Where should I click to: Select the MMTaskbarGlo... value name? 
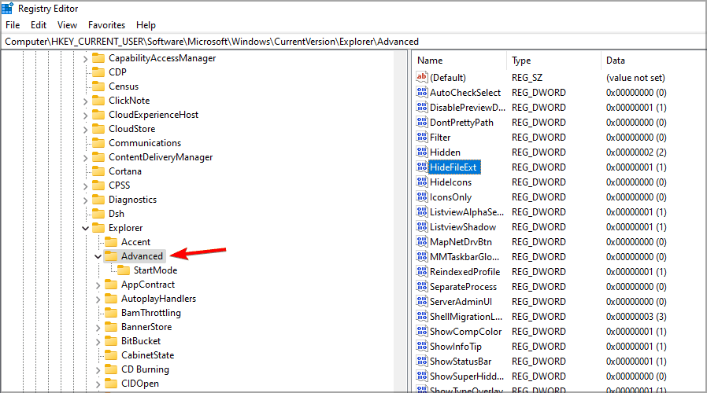[465, 256]
